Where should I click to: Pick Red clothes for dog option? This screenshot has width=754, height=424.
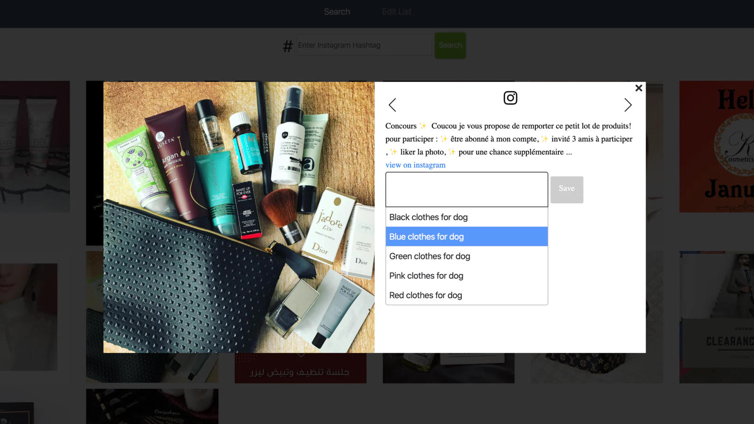(467, 295)
